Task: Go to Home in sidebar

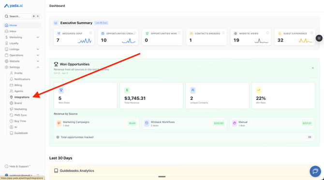Action: tap(22, 25)
